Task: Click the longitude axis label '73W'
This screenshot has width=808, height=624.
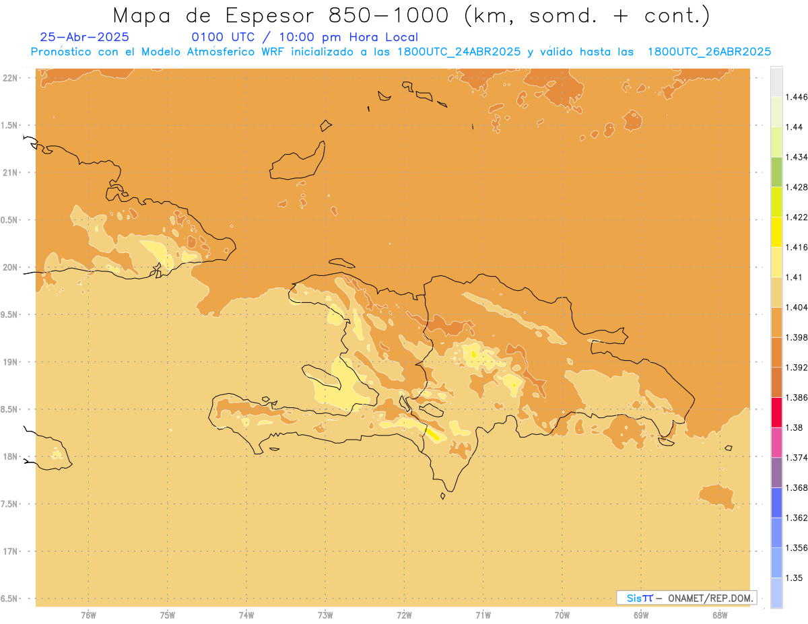Action: point(325,615)
